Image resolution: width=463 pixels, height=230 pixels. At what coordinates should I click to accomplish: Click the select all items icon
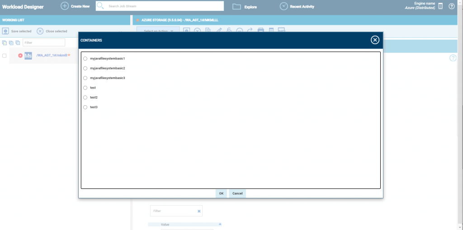5,42
